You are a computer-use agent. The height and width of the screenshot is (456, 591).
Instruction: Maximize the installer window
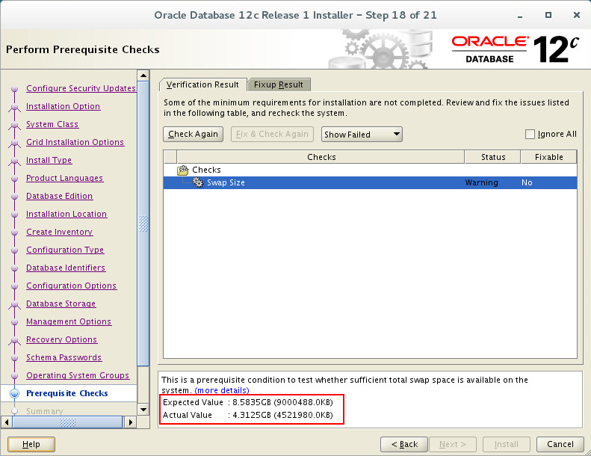pos(548,15)
